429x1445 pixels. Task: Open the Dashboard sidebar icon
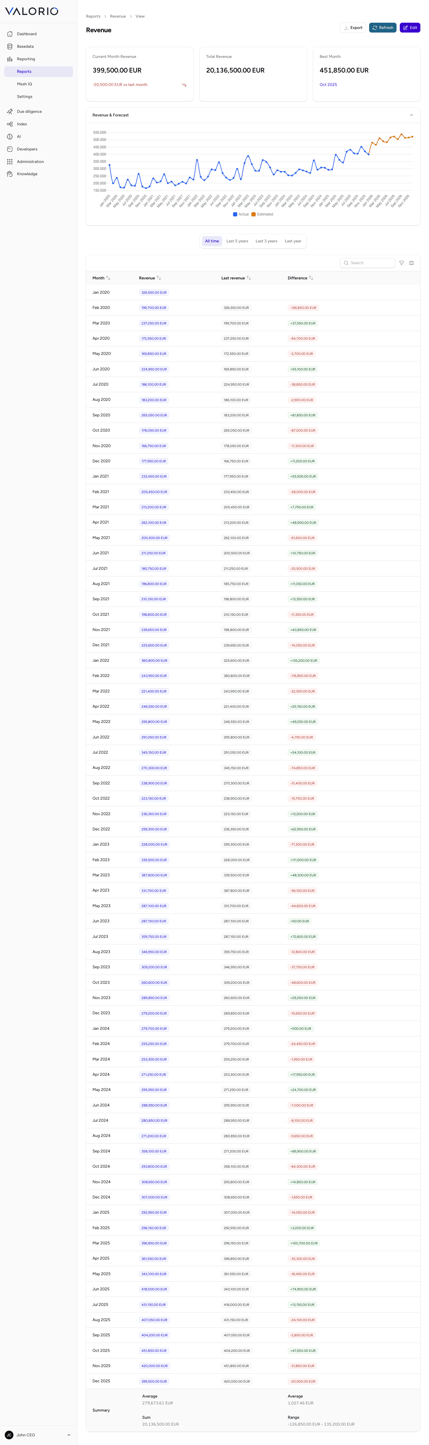tap(10, 34)
